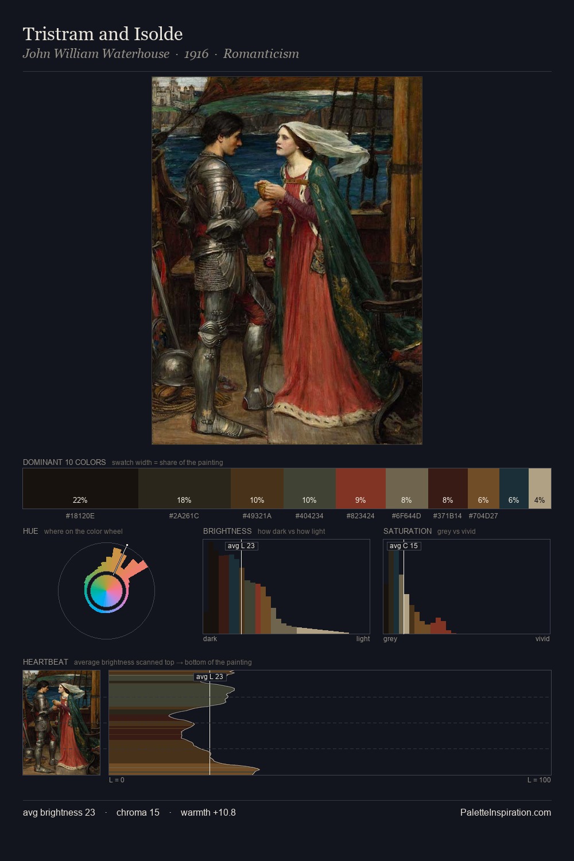Viewport: 574px width, 861px height.
Task: Click the 'avg L 23' label in Brightness chart
Action: tap(241, 546)
